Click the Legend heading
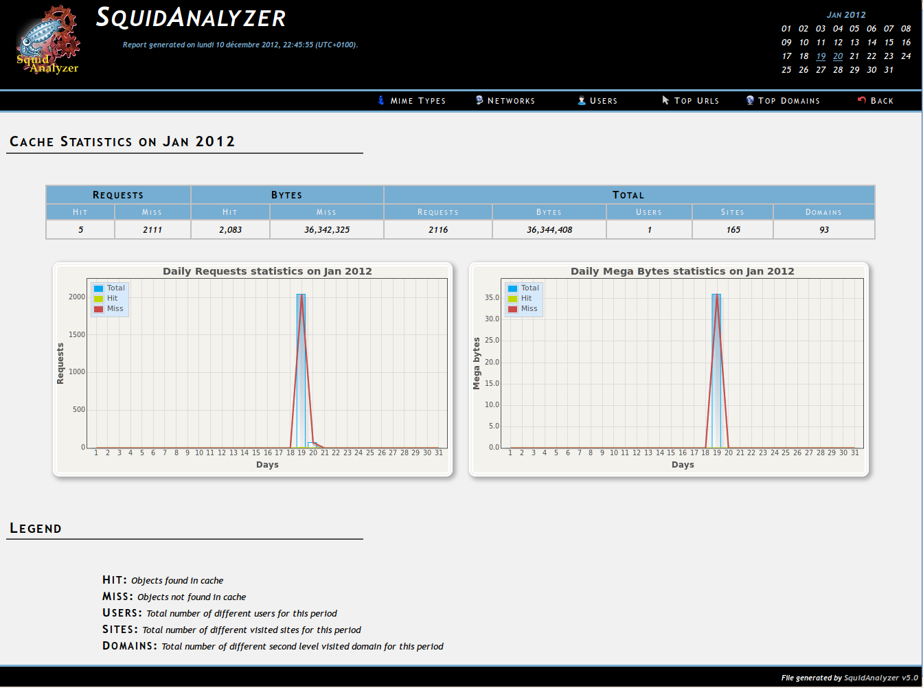Viewport: 923px width, 688px height. tap(36, 528)
